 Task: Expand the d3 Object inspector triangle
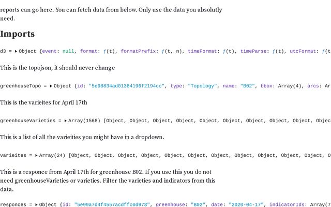(x=16, y=51)
